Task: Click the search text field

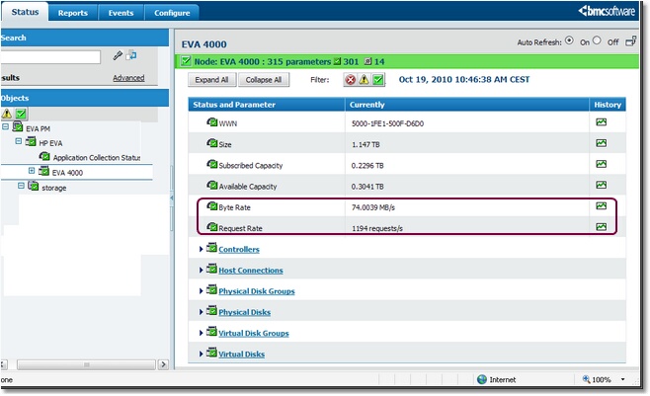Action: click(x=50, y=57)
